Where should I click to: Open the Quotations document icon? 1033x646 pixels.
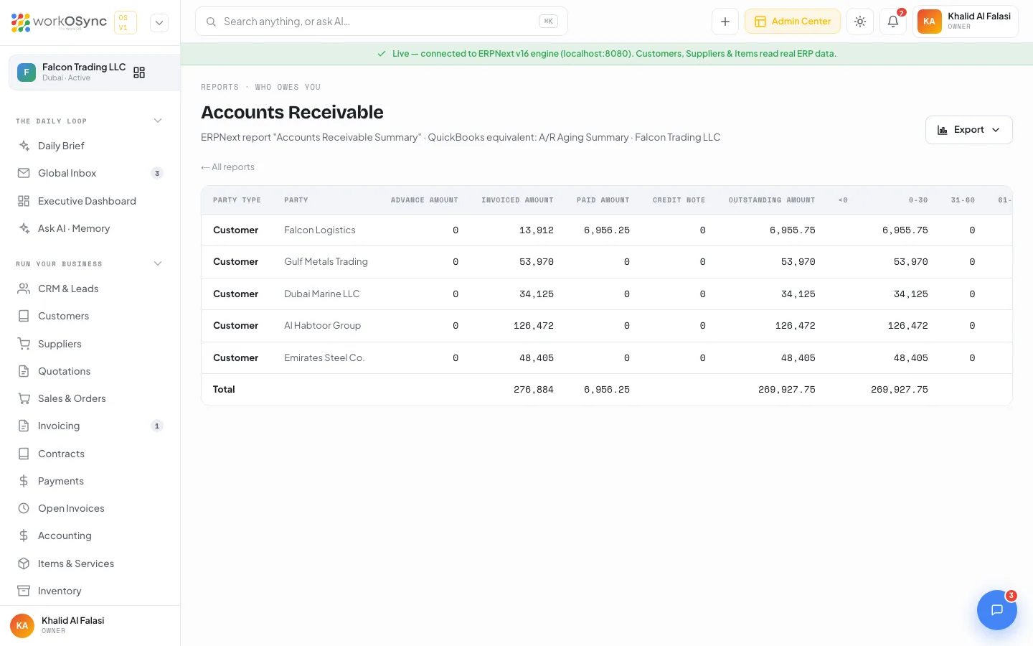24,371
